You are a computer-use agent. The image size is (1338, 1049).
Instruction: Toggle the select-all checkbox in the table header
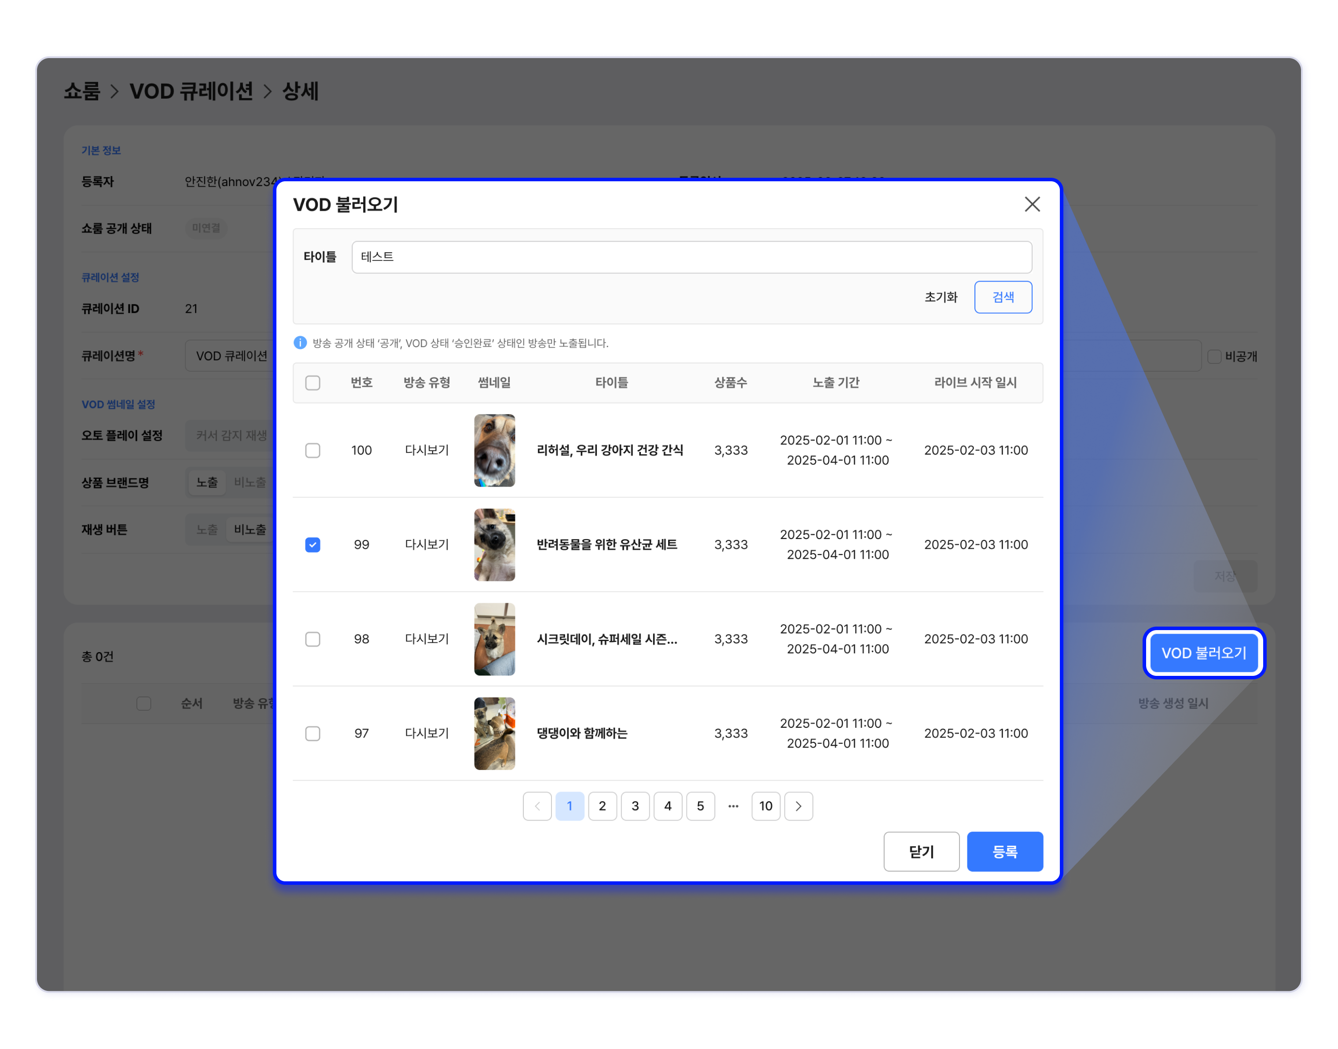[x=312, y=383]
